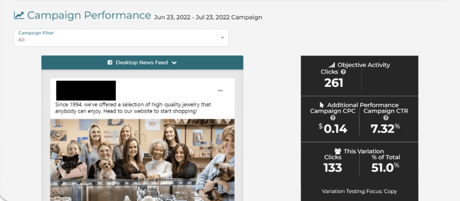Click the Campaign CTR value 7.32%
460x201 pixels.
point(385,129)
